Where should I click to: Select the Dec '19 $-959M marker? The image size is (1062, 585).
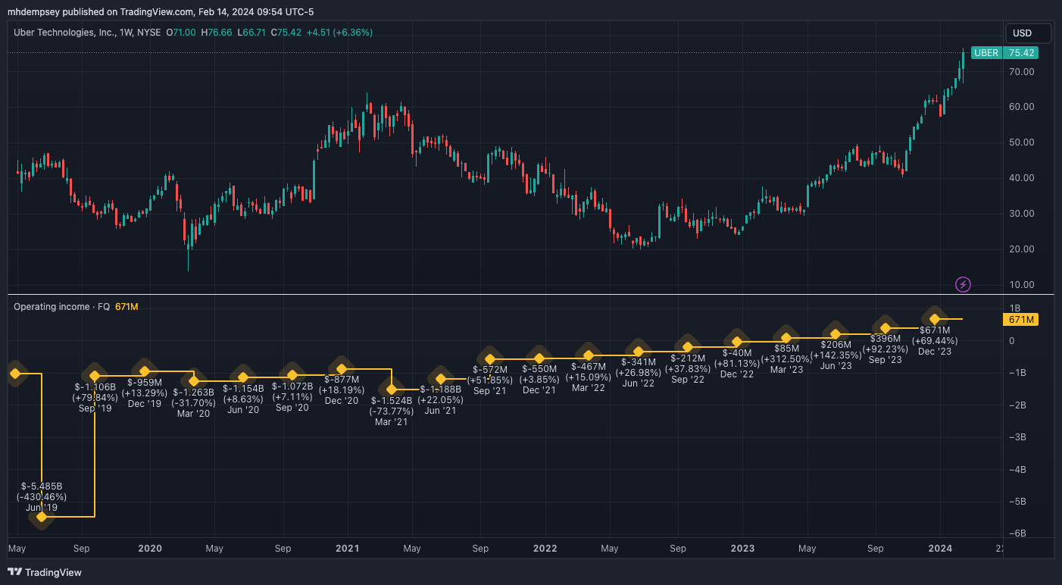point(144,371)
